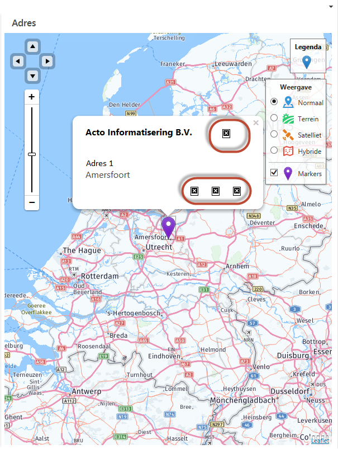Click the Acto Informatisering B.V. title
The image size is (338, 449).
coord(139,133)
